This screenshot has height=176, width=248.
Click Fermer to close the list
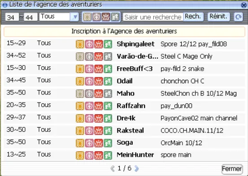(232, 169)
